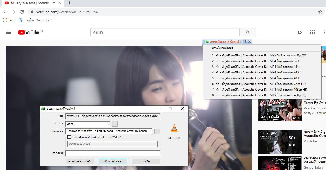Click the description text field
The height and width of the screenshot is (170, 326).
[113, 153]
